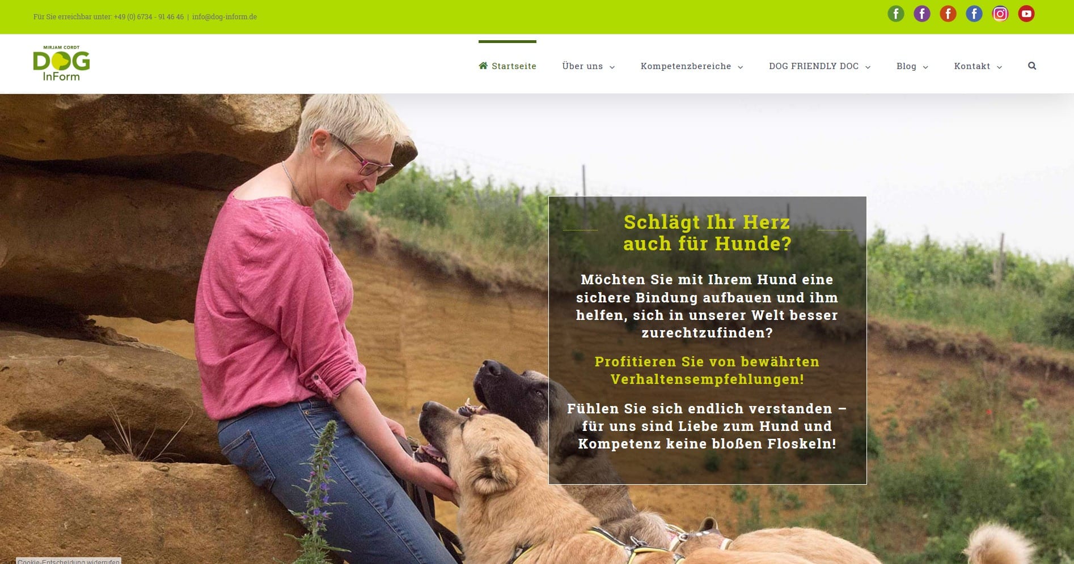Click Cookie-Entscheidung widerrufen button
The width and height of the screenshot is (1074, 564).
click(x=69, y=561)
